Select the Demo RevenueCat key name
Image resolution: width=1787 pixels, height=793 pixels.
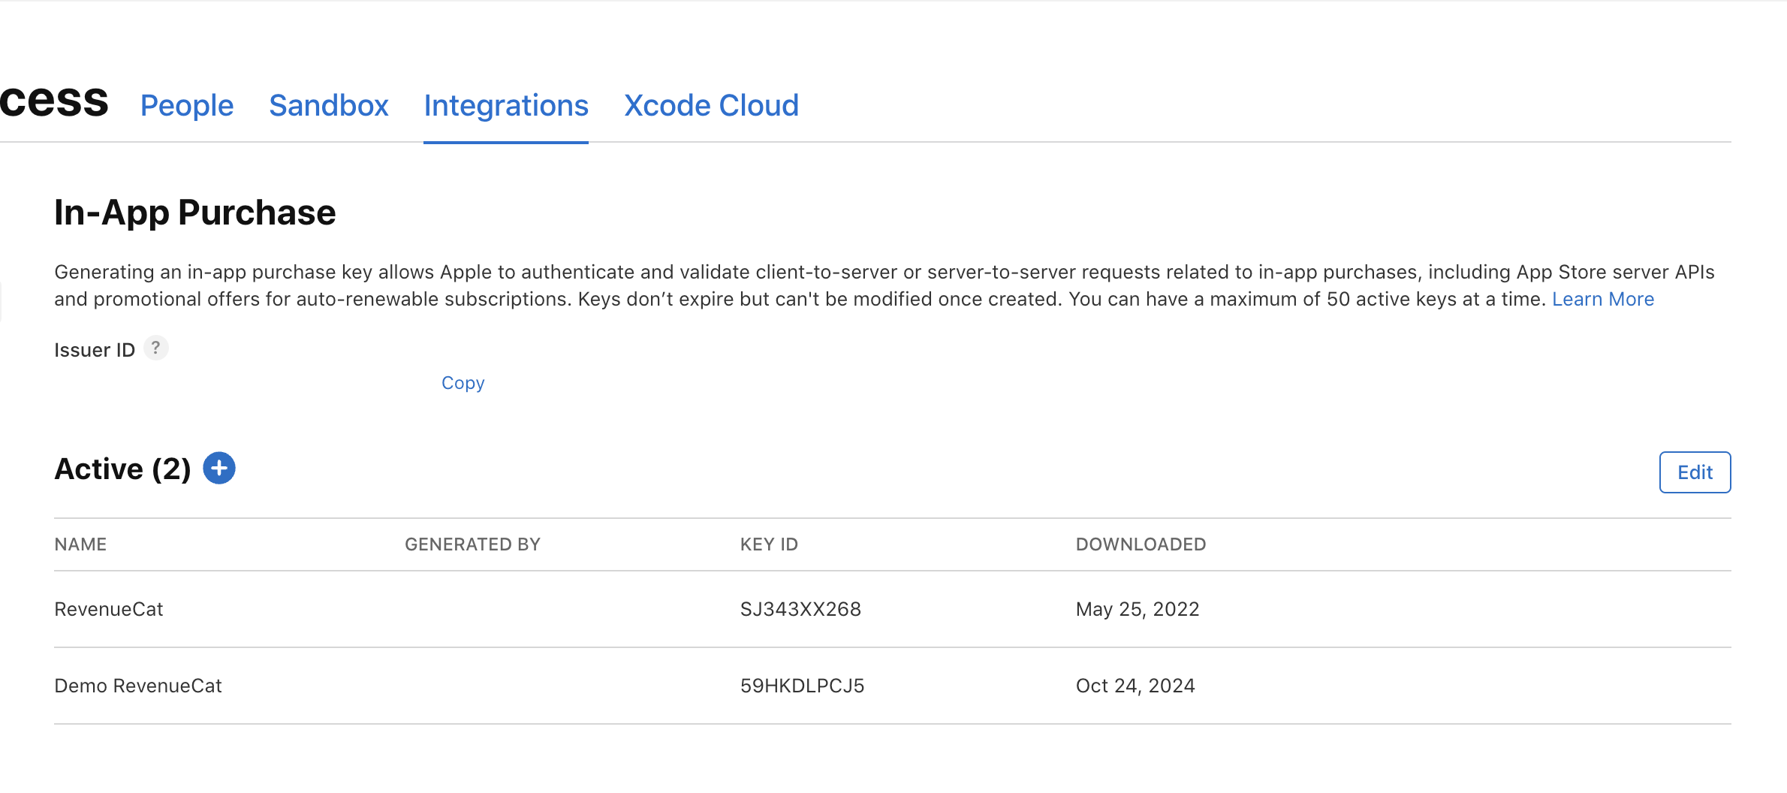(138, 686)
